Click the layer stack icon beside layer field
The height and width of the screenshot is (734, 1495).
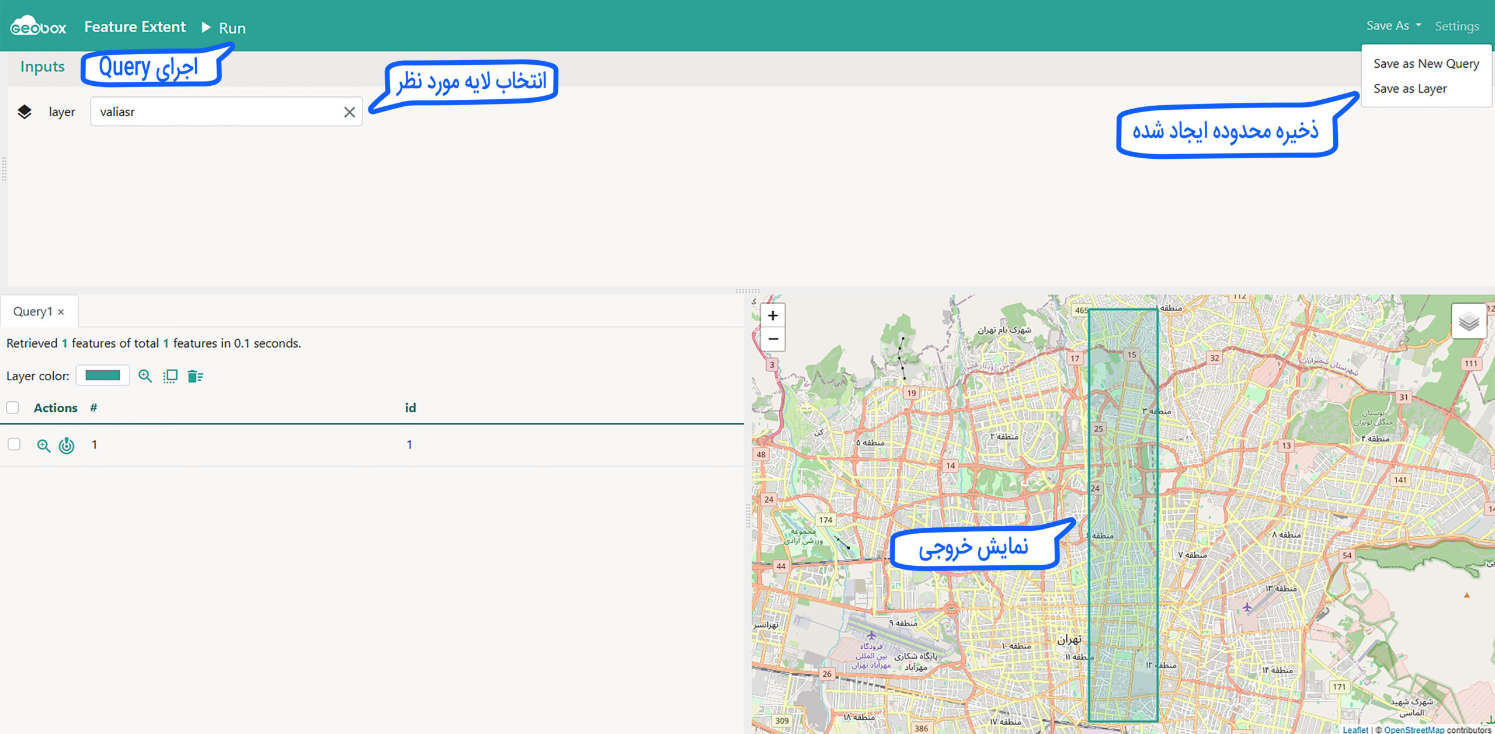[x=25, y=112]
